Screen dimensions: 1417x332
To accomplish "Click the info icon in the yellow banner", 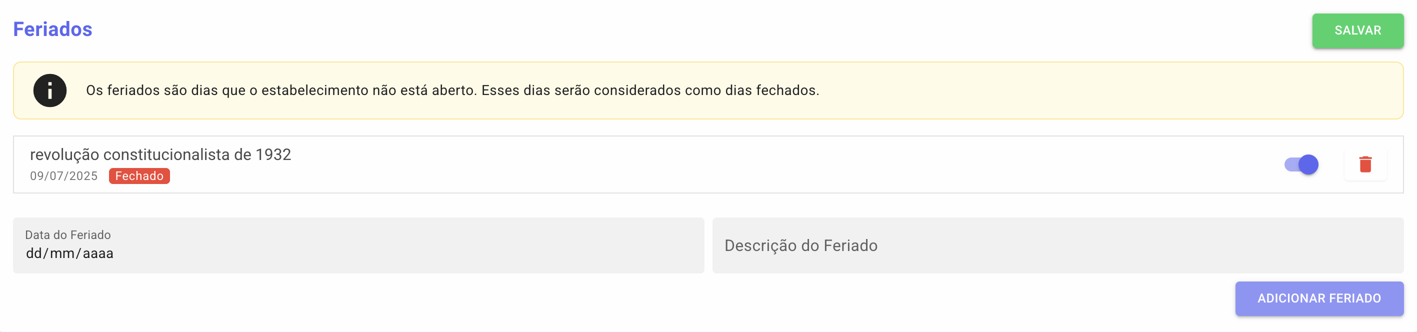I will coord(49,90).
